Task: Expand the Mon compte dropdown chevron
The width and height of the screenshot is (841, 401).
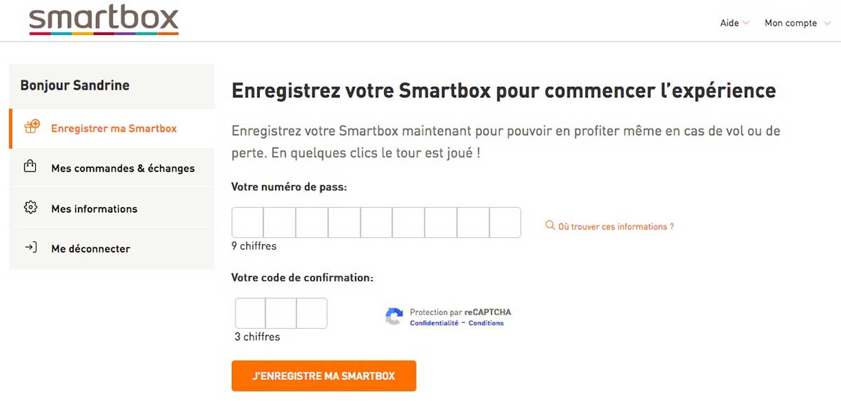Action: pos(827,23)
